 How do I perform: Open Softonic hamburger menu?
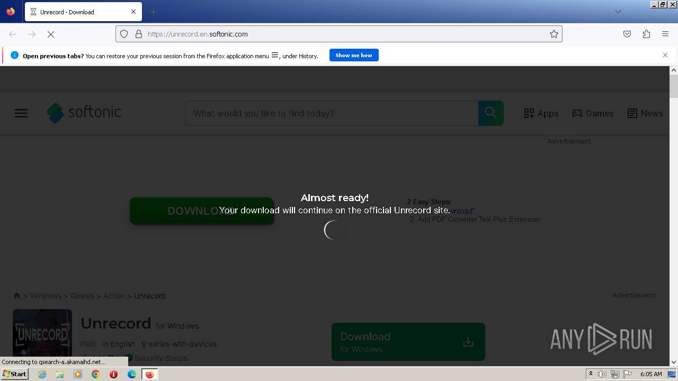coord(21,113)
